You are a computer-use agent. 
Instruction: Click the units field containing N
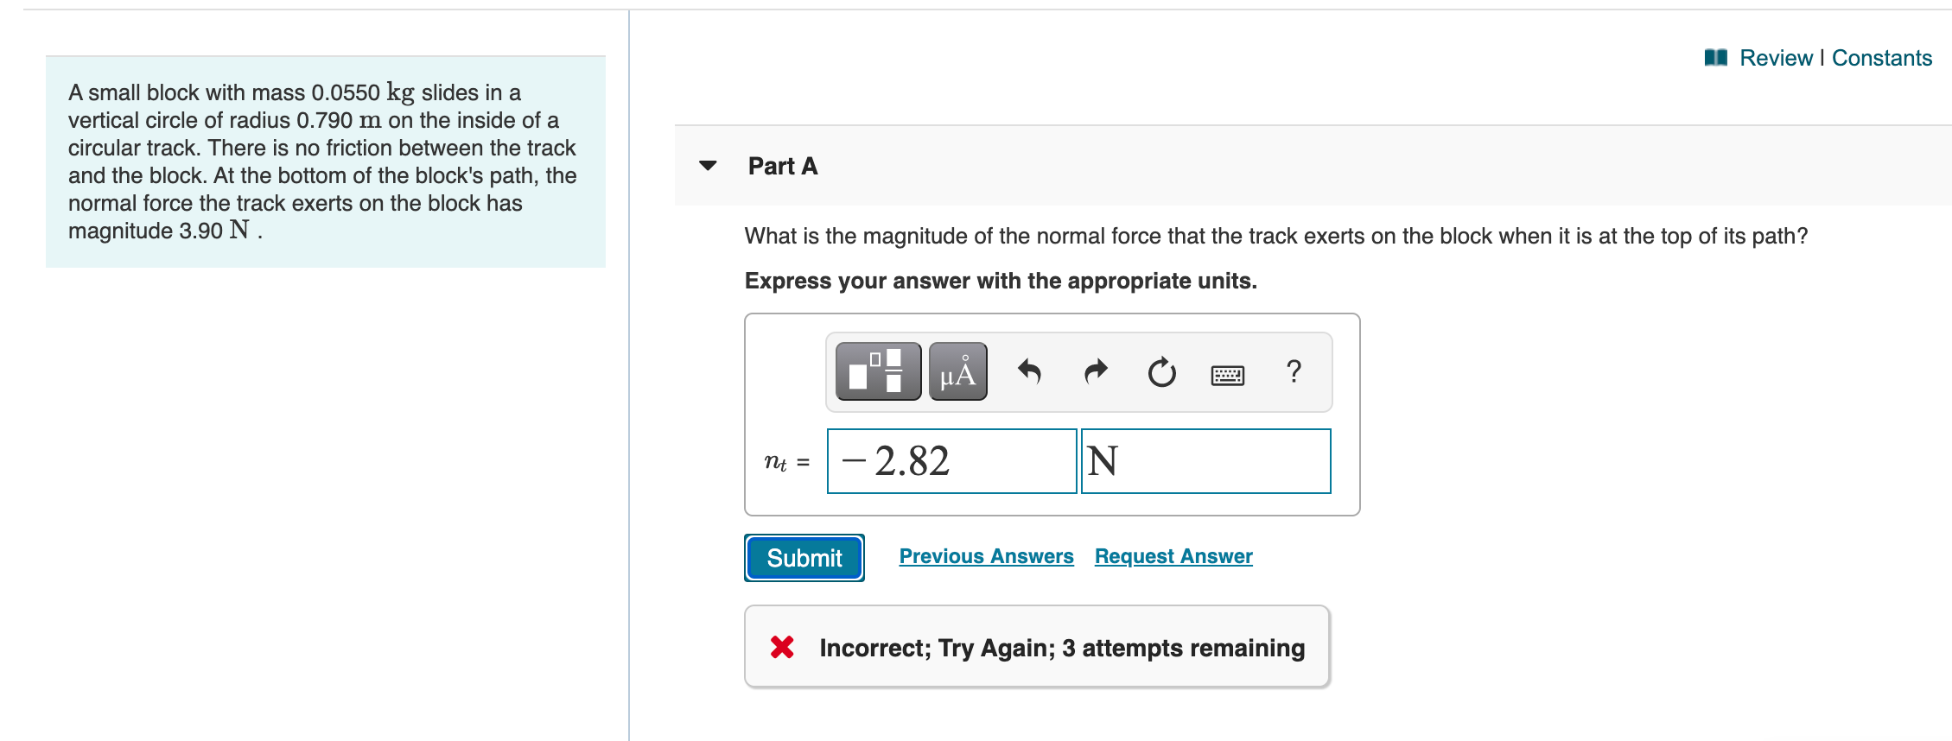pos(1205,461)
